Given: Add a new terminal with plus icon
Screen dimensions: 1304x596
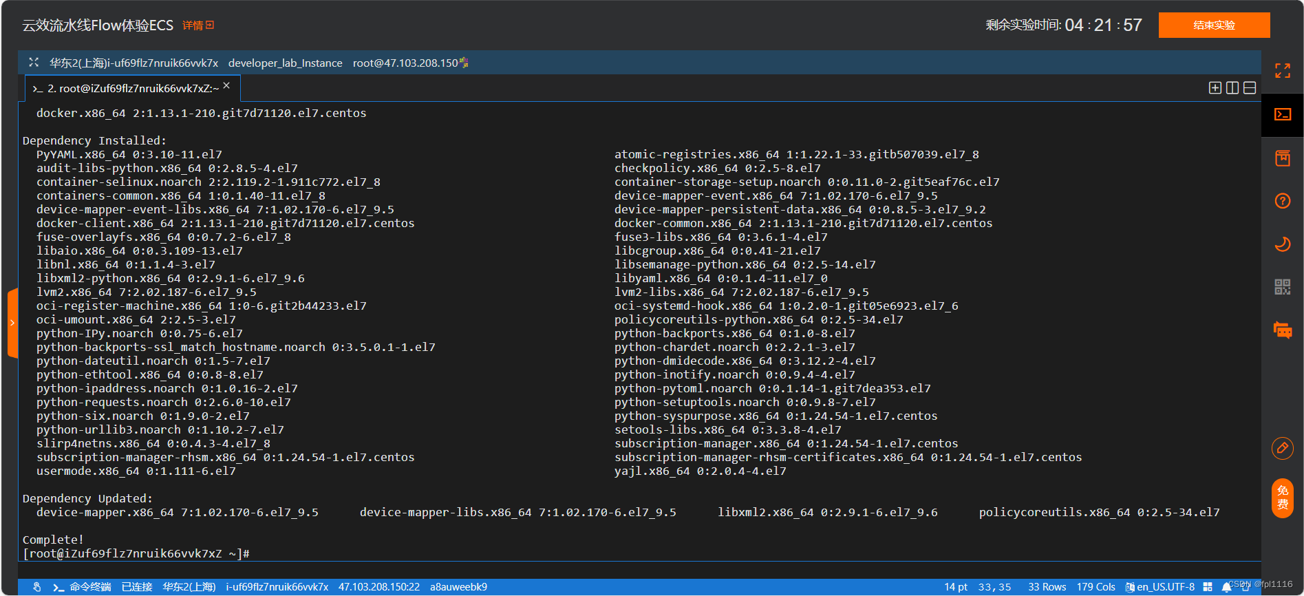Looking at the screenshot, I should click(x=1215, y=87).
